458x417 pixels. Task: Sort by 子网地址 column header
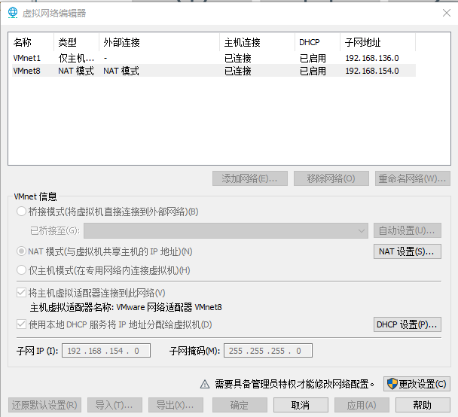pos(378,42)
